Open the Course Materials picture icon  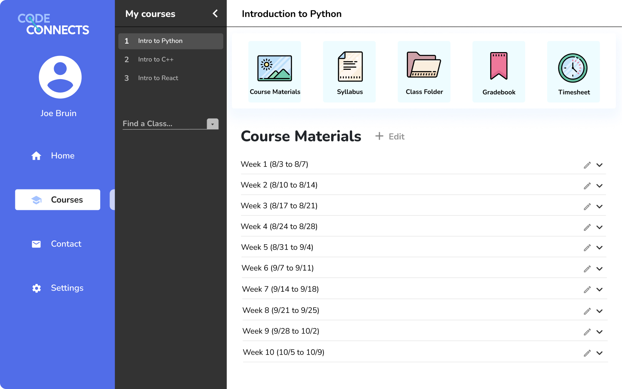[x=275, y=68]
